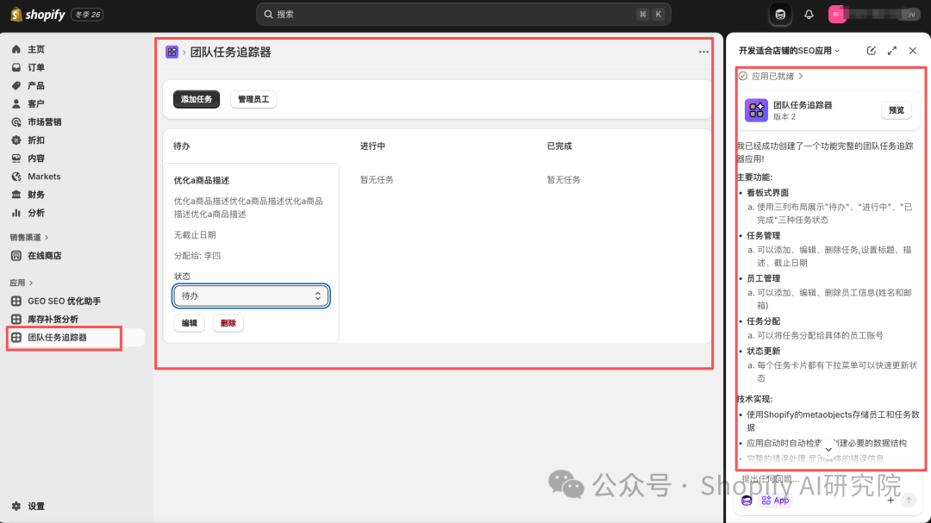
Task: Click the Sidekick assistant icon in top bar
Action: pos(780,15)
